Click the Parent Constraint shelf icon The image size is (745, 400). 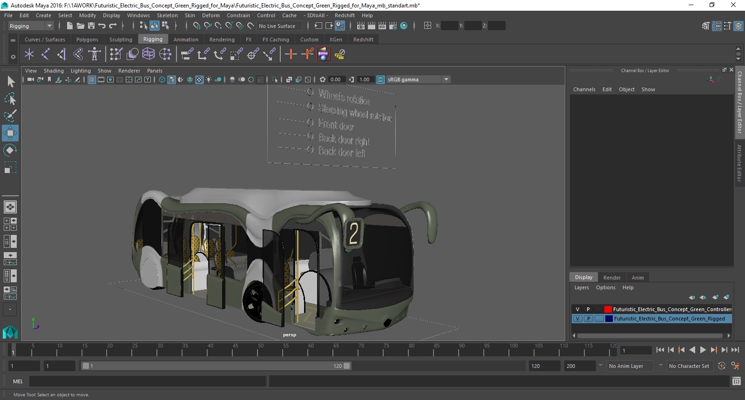point(187,54)
